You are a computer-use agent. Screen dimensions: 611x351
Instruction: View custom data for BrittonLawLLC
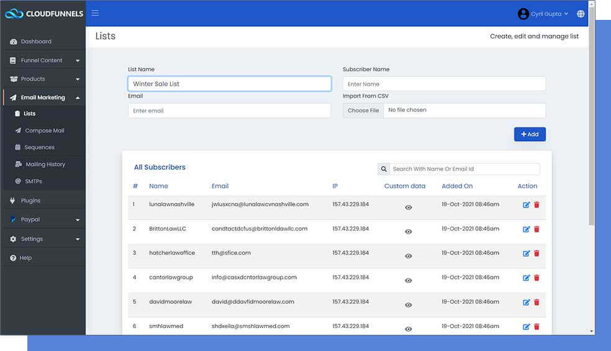click(x=409, y=232)
